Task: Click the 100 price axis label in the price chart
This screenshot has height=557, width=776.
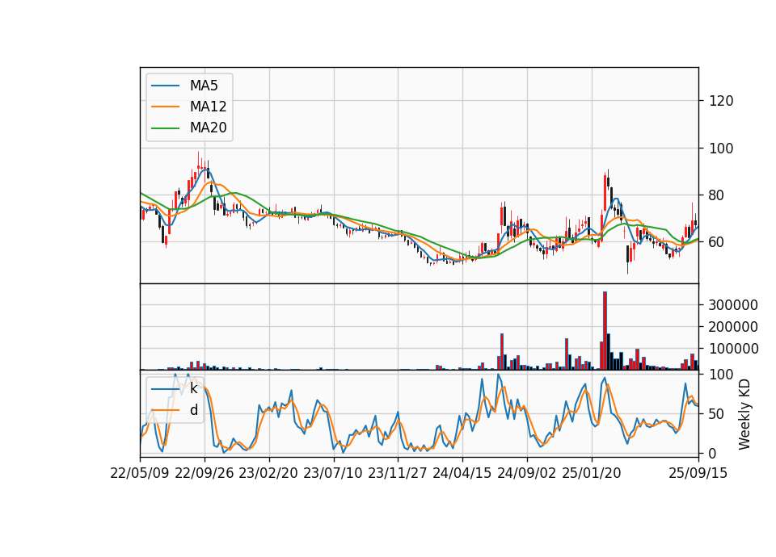Action: pos(721,149)
